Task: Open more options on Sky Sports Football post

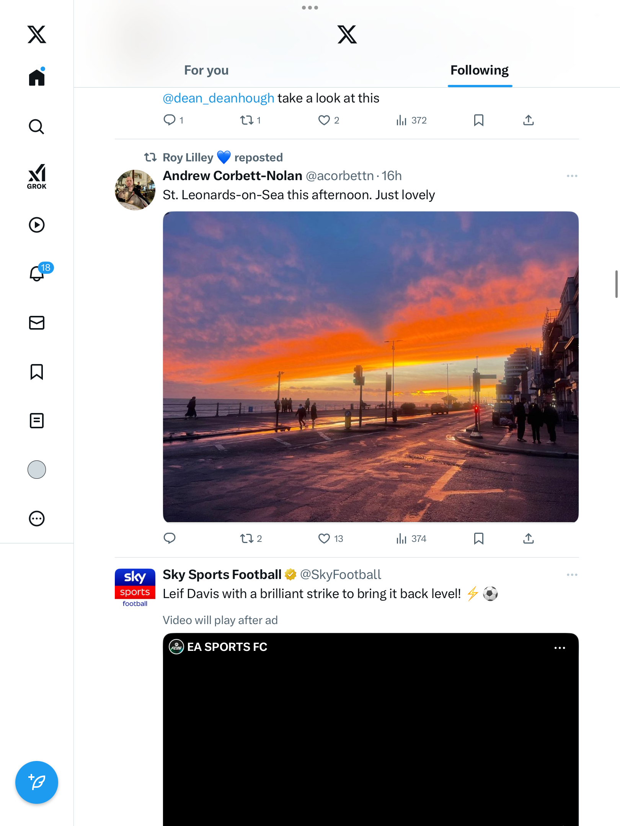Action: point(572,575)
